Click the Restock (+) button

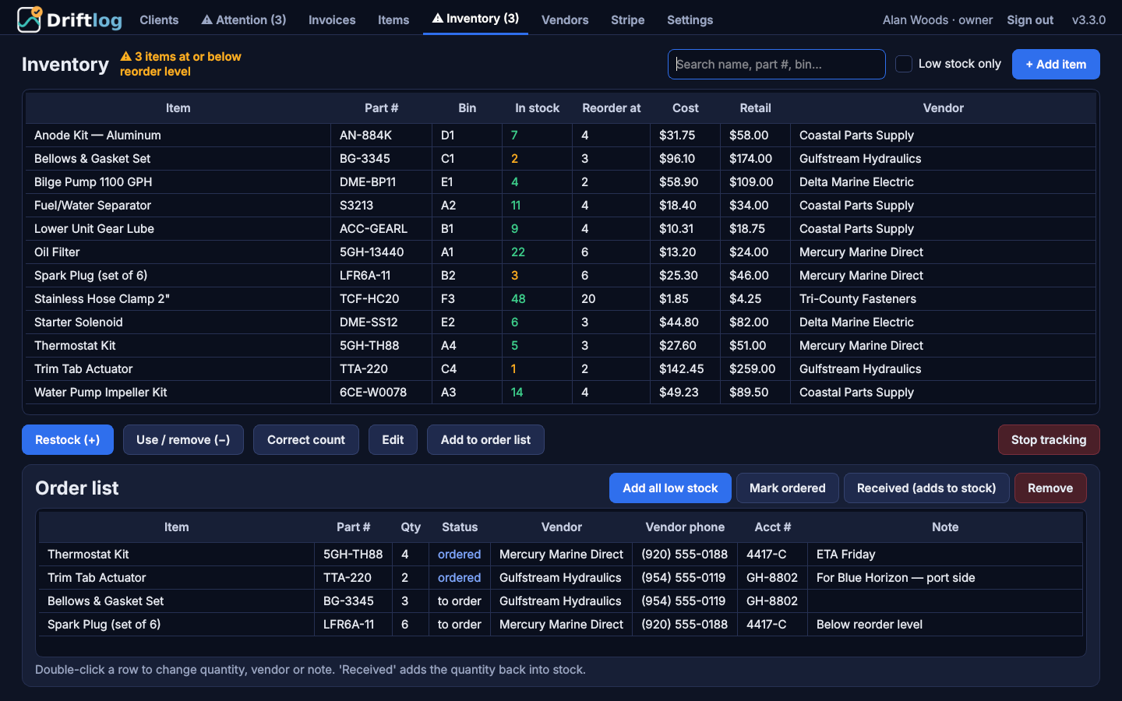click(68, 439)
